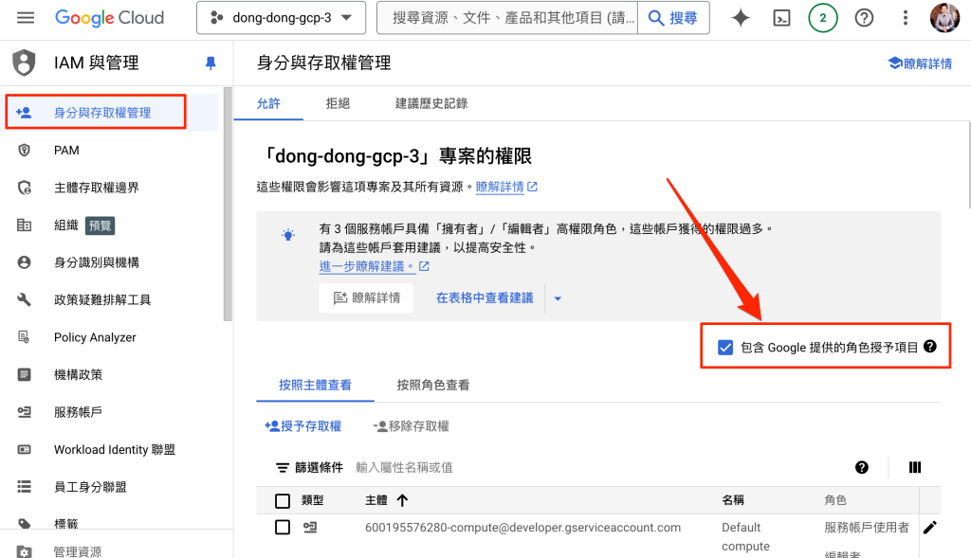Open the help question mark in top bar
This screenshot has height=558, width=971.
pyautogui.click(x=864, y=18)
